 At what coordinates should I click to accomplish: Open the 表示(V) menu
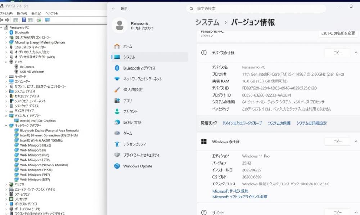pyautogui.click(x=36, y=13)
